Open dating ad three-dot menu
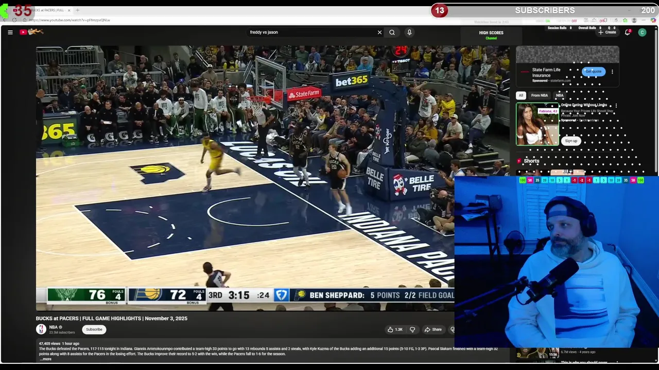659x370 pixels. pos(616,106)
